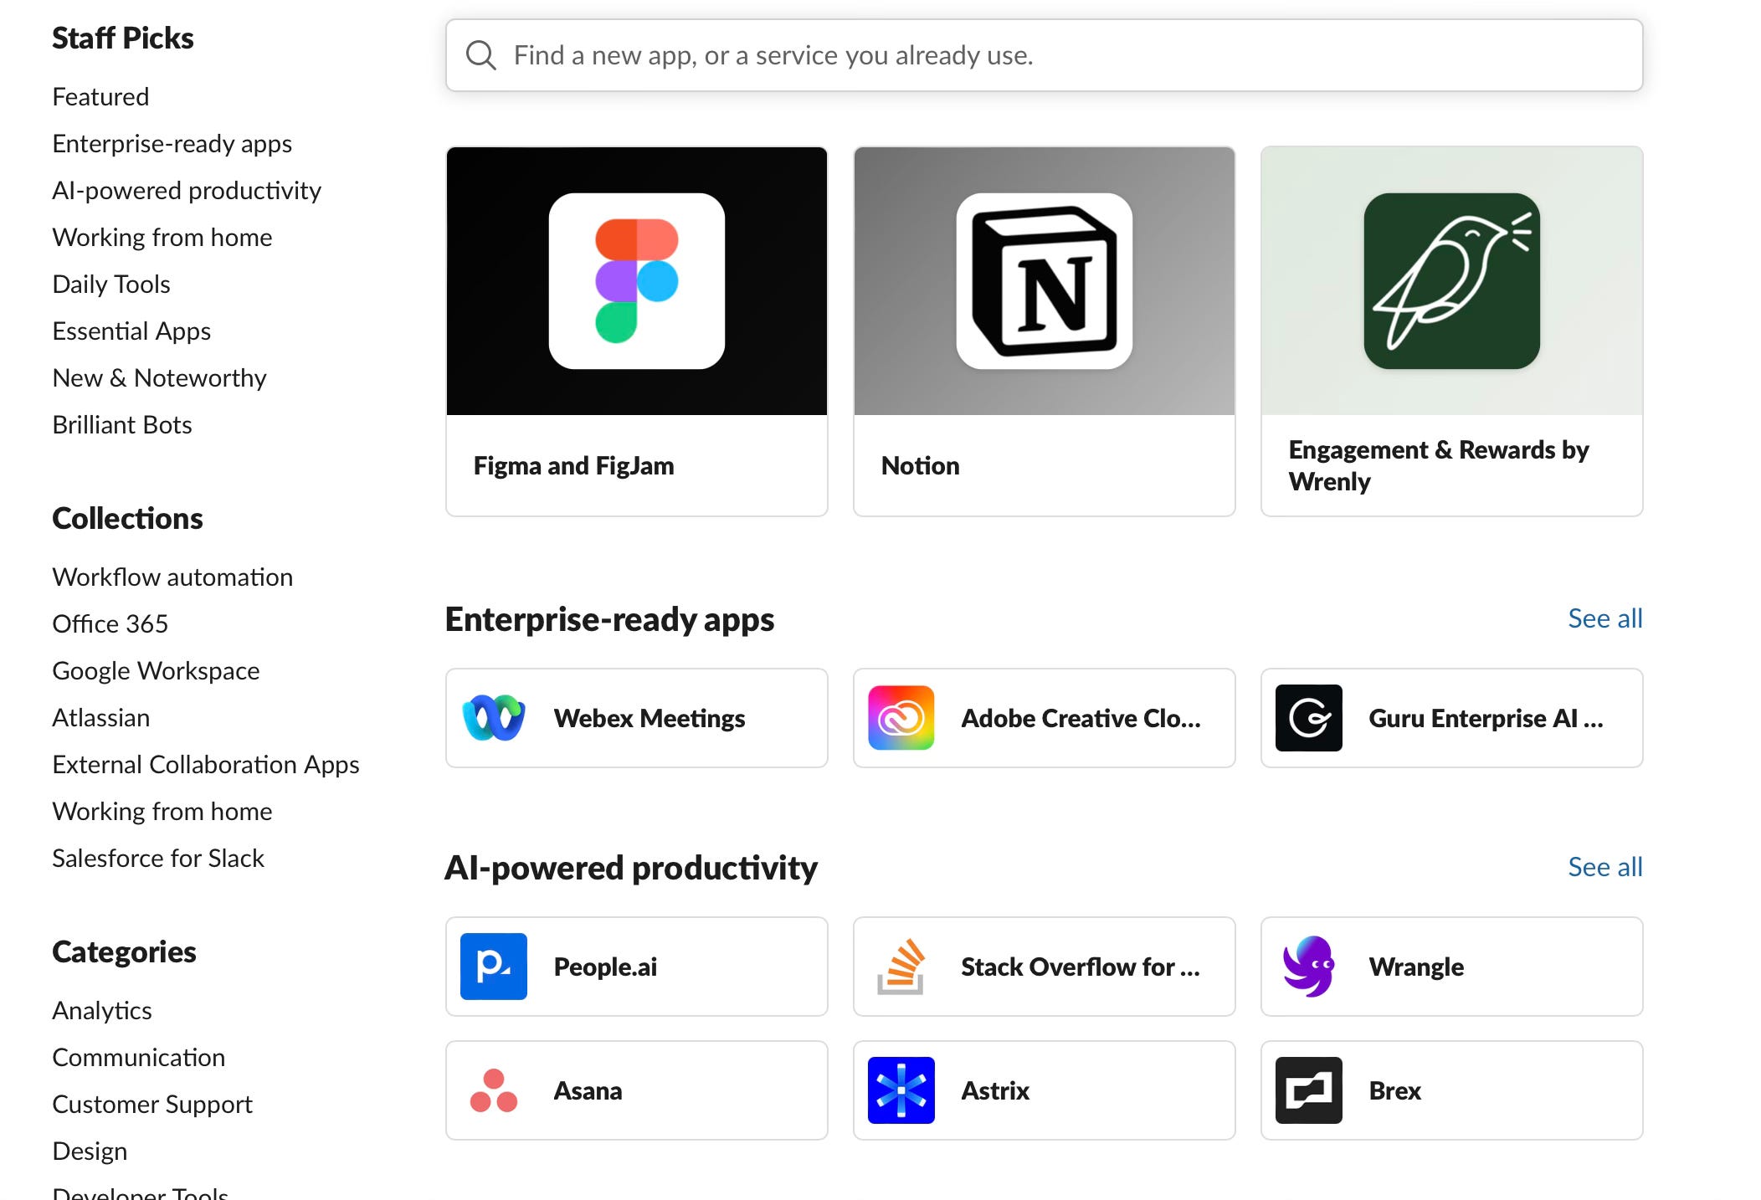Open Working from home under Collections
This screenshot has width=1761, height=1200.
(162, 812)
